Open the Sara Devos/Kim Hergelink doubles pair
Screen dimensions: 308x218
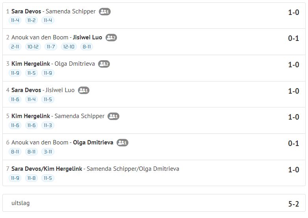(47, 169)
